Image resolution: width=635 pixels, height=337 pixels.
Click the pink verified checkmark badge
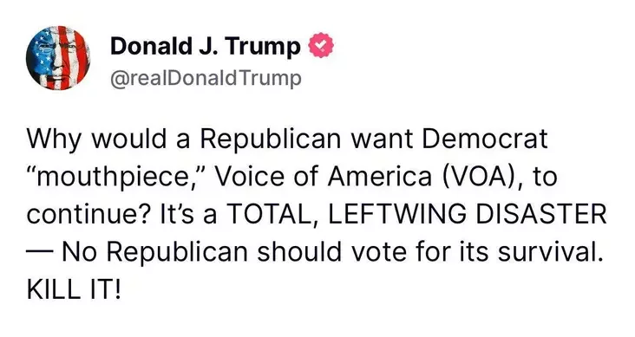click(x=321, y=45)
